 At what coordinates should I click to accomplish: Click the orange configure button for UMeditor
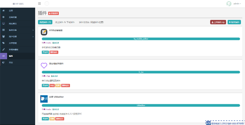tap(52, 119)
